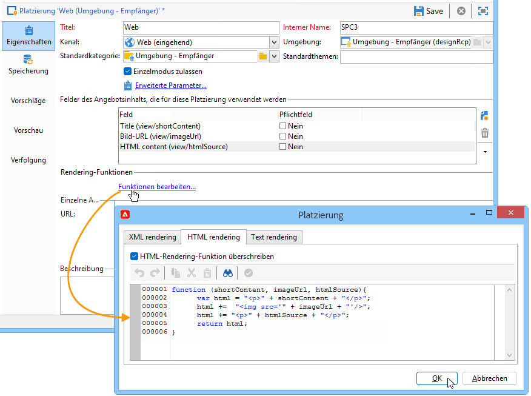Close the Platzierung dialog with red X
The width and height of the screenshot is (531, 396).
pyautogui.click(x=511, y=213)
